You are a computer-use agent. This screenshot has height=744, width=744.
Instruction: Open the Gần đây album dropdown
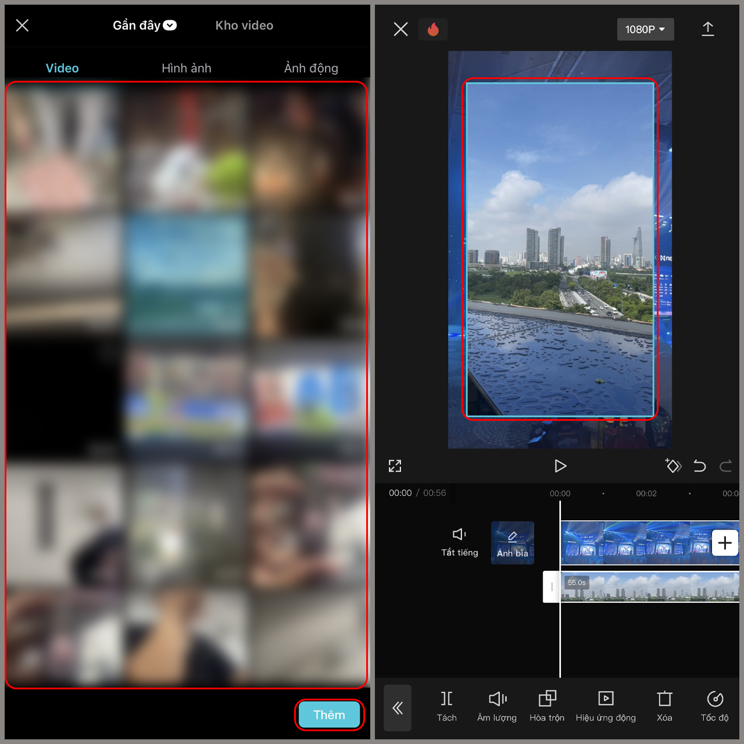click(x=145, y=25)
